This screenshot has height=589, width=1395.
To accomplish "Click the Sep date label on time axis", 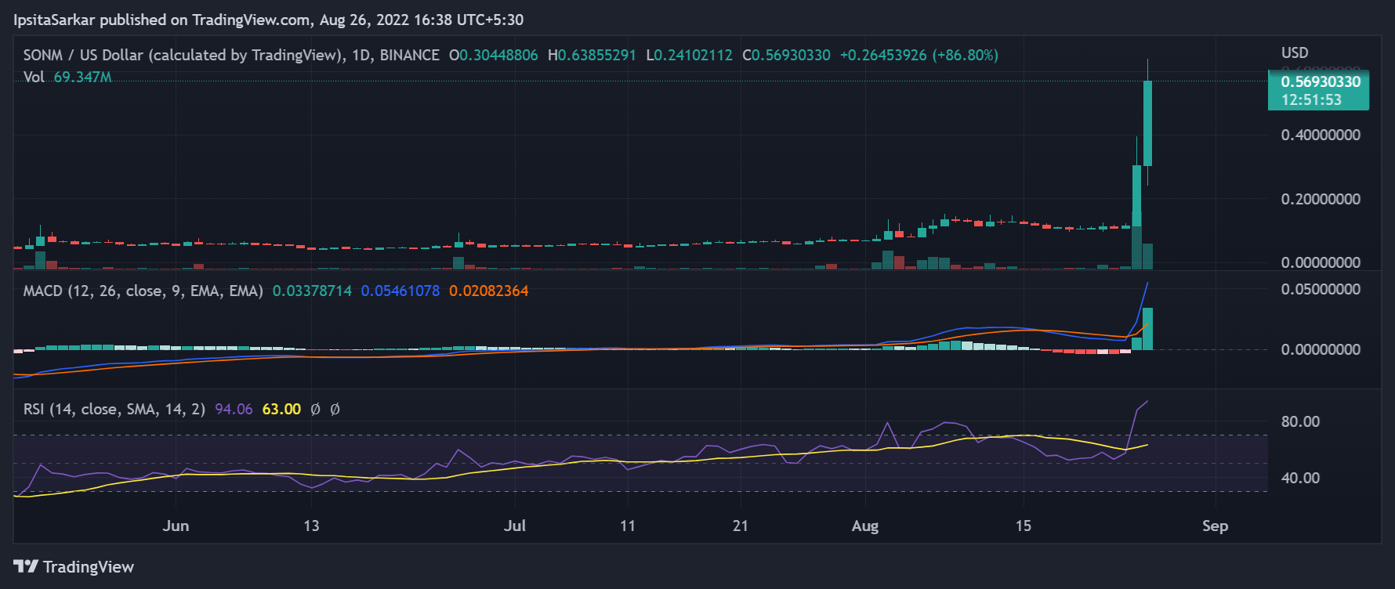I will pyautogui.click(x=1215, y=526).
